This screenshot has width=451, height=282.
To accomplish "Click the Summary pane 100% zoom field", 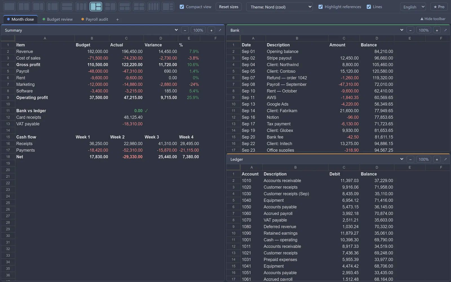I will 198,30.
